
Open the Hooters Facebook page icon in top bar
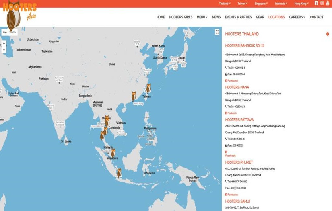316,3
